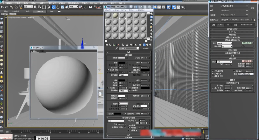
Task: Activate the Select and Rotate tool
Action: click(x=58, y=7)
